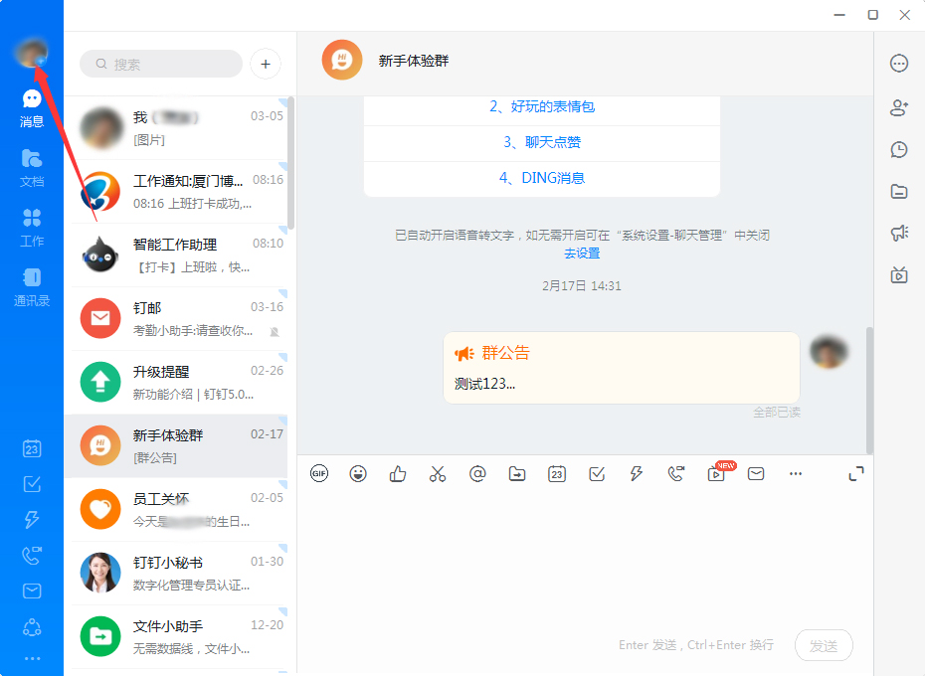Send a file using the folder-send icon
Screen dimensions: 925x676
(517, 474)
